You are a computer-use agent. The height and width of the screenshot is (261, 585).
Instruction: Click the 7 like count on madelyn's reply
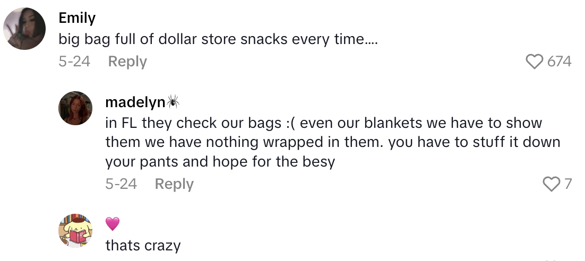point(567,184)
